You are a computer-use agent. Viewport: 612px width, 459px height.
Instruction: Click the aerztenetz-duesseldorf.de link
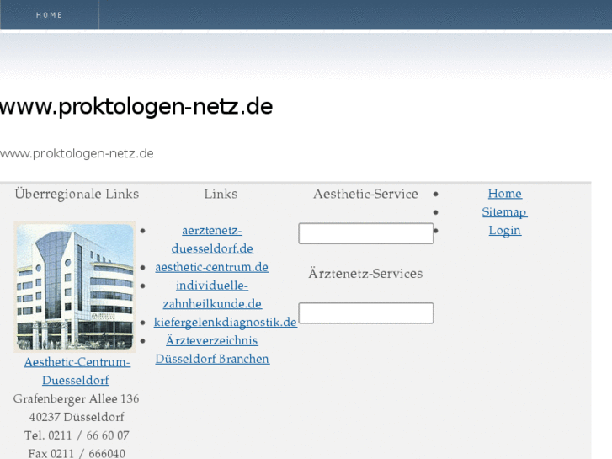[x=212, y=239]
